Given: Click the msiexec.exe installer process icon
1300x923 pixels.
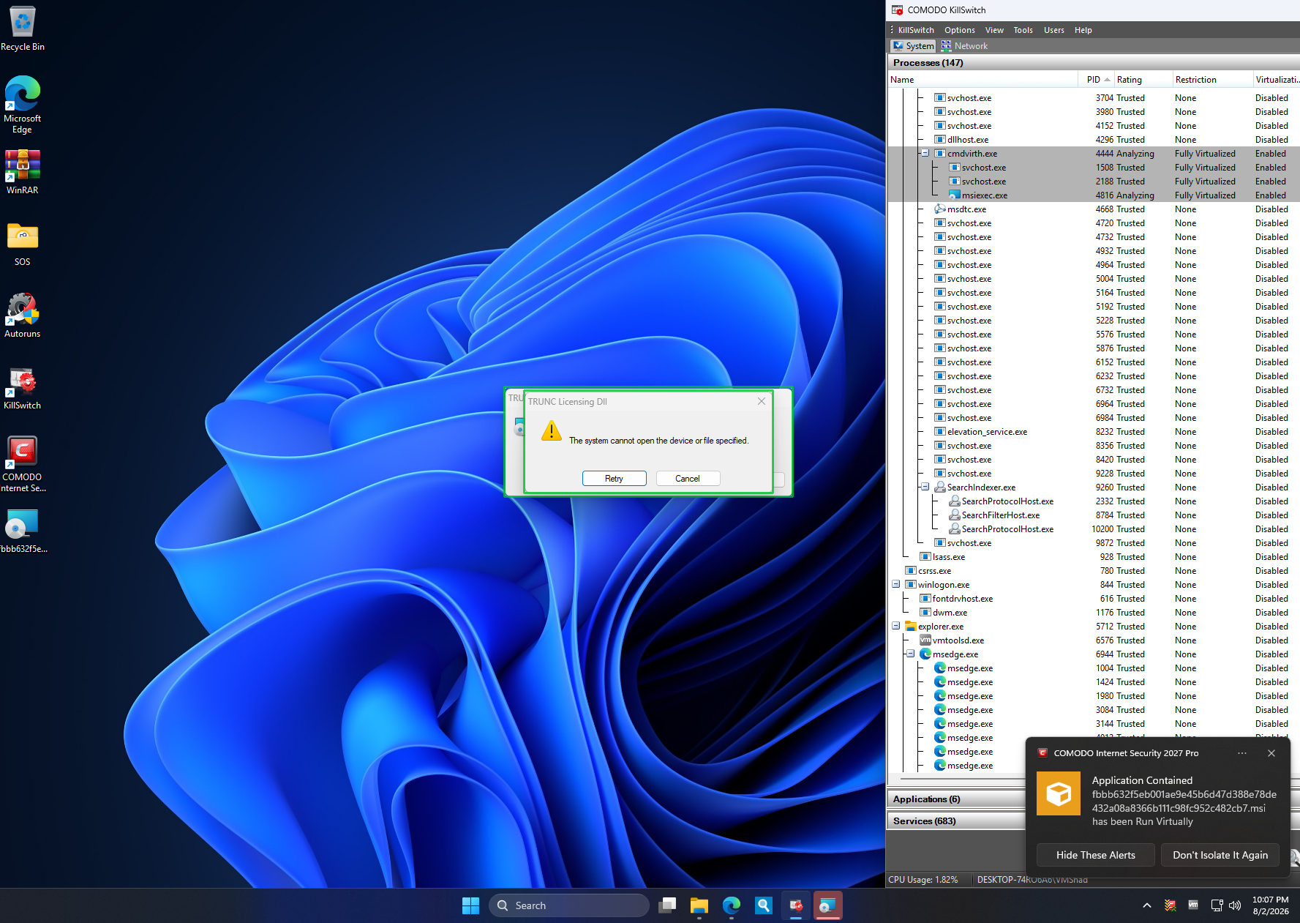Looking at the screenshot, I should [x=955, y=195].
